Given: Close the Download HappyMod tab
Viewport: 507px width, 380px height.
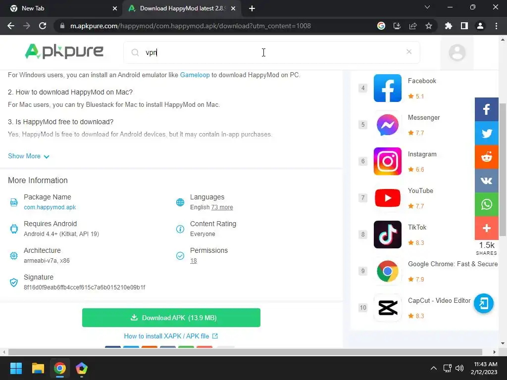Looking at the screenshot, I should (x=233, y=9).
